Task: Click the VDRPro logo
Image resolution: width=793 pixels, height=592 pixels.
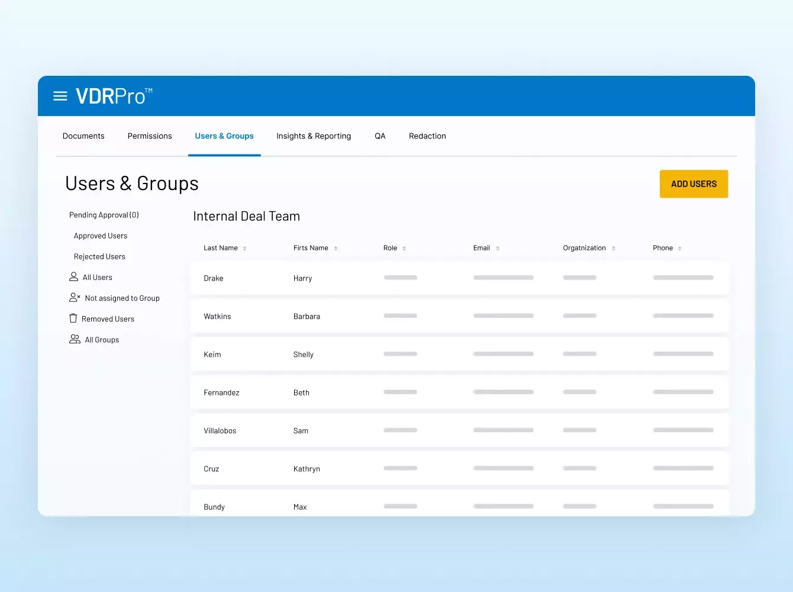Action: [114, 96]
